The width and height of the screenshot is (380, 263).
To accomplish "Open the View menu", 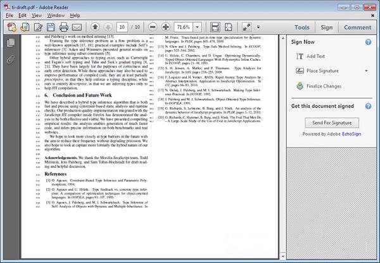I will [37, 15].
